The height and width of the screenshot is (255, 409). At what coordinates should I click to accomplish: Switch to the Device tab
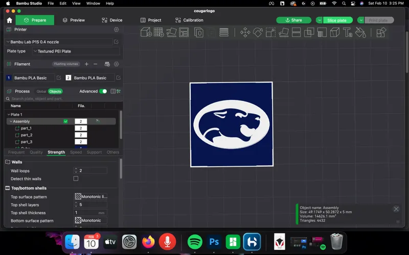click(112, 20)
